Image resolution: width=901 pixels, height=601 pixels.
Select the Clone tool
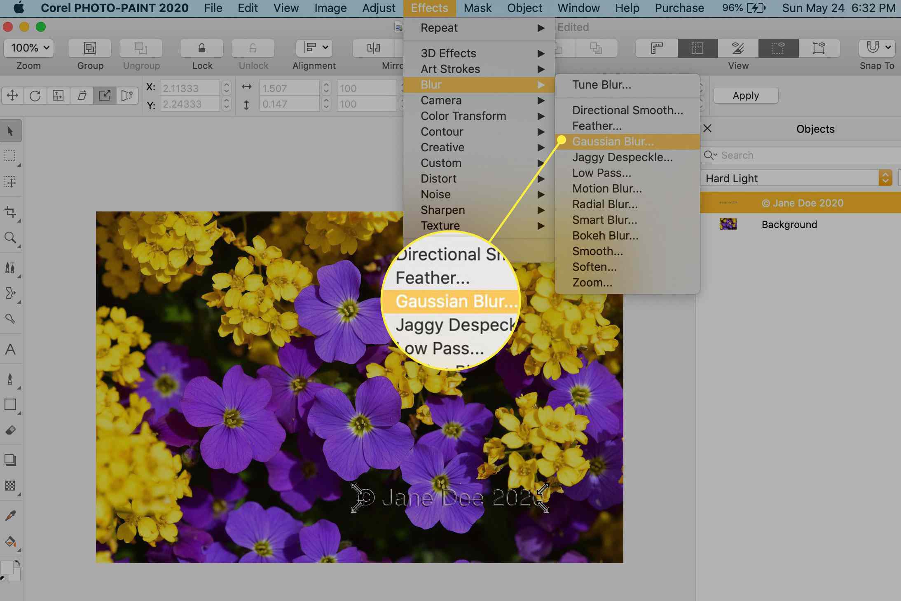[x=10, y=268]
